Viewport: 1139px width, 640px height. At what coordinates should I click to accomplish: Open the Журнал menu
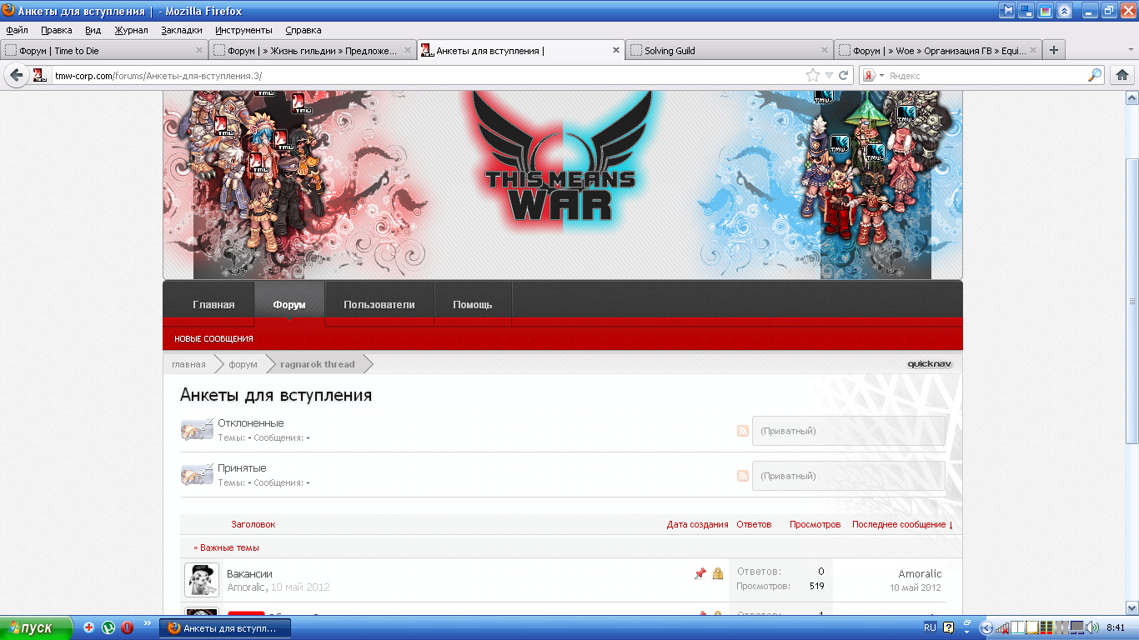point(131,30)
